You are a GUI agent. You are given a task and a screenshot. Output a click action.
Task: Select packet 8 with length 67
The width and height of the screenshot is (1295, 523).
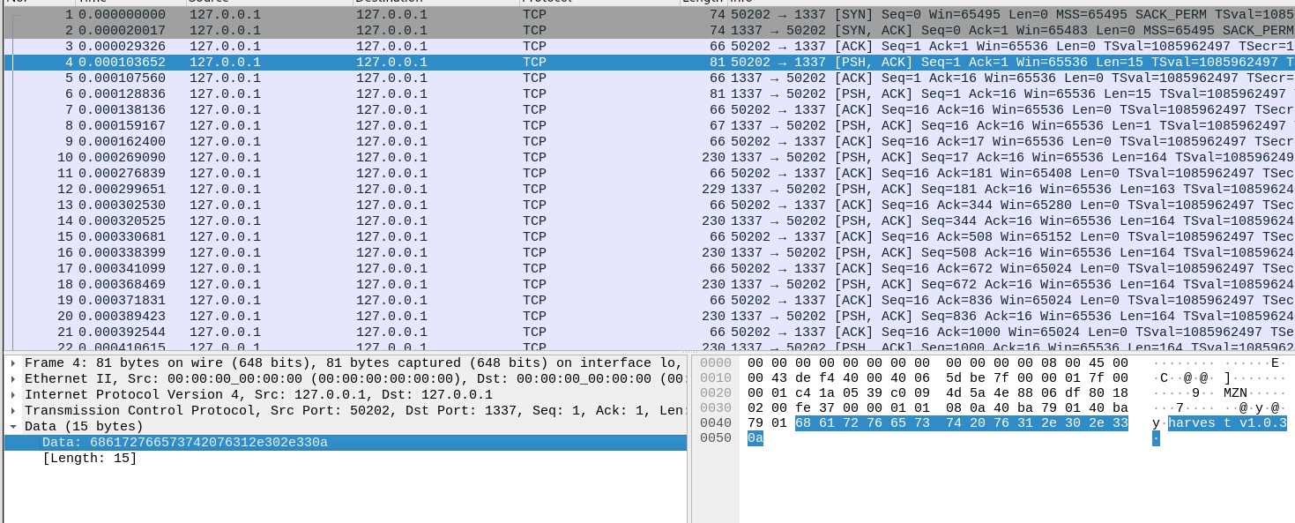tap(353, 126)
